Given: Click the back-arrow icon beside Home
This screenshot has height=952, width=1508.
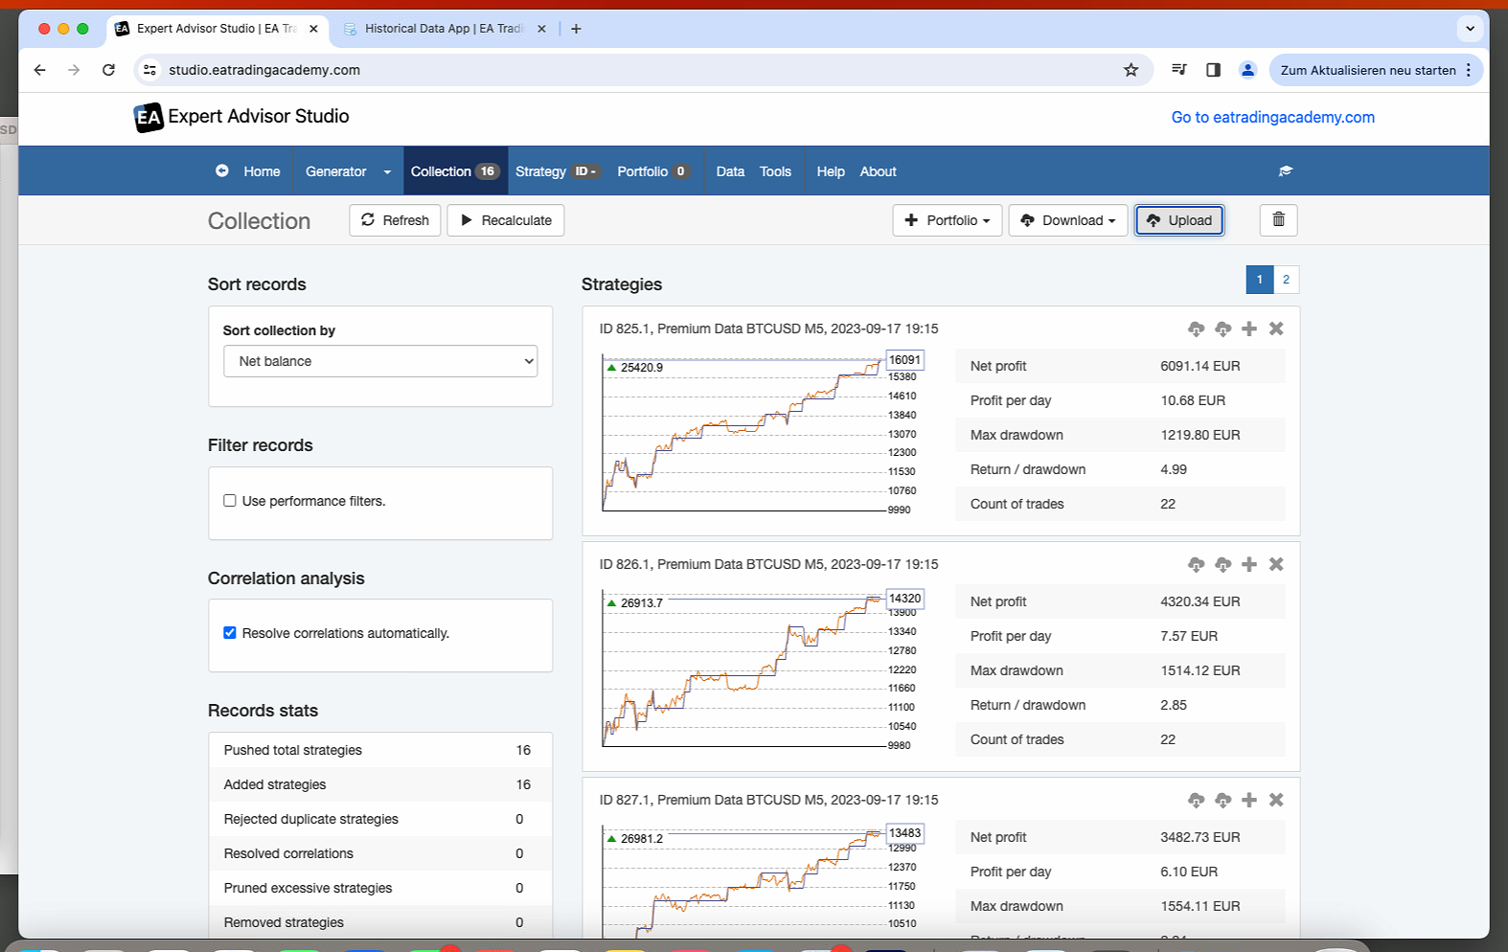Looking at the screenshot, I should click(221, 170).
